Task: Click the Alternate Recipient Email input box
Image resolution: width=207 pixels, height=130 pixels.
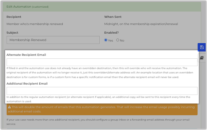Action: pyautogui.click(x=102, y=62)
